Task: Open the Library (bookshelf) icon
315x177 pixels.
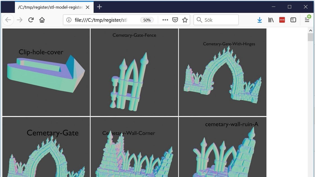Action: [x=271, y=20]
